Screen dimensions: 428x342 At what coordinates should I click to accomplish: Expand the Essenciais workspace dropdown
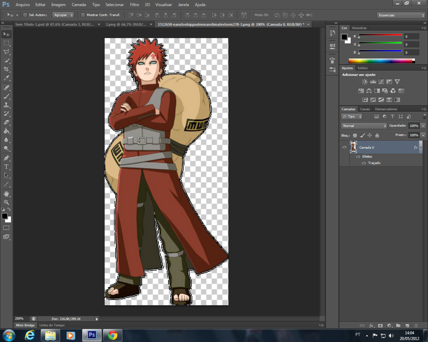pyautogui.click(x=400, y=15)
